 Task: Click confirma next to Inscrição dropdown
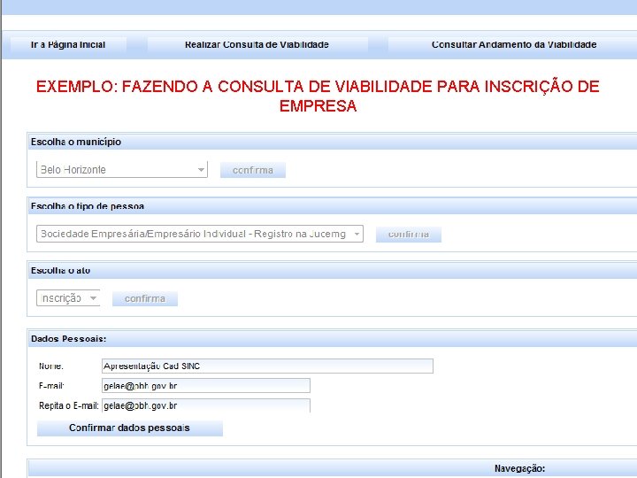click(x=145, y=299)
